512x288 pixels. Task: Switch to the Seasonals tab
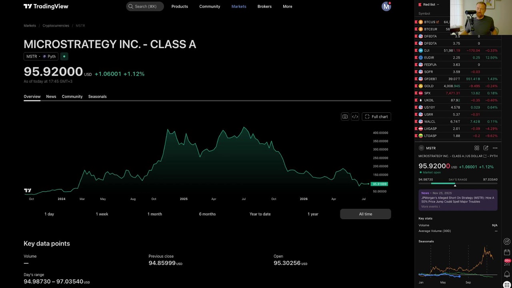[x=97, y=96]
